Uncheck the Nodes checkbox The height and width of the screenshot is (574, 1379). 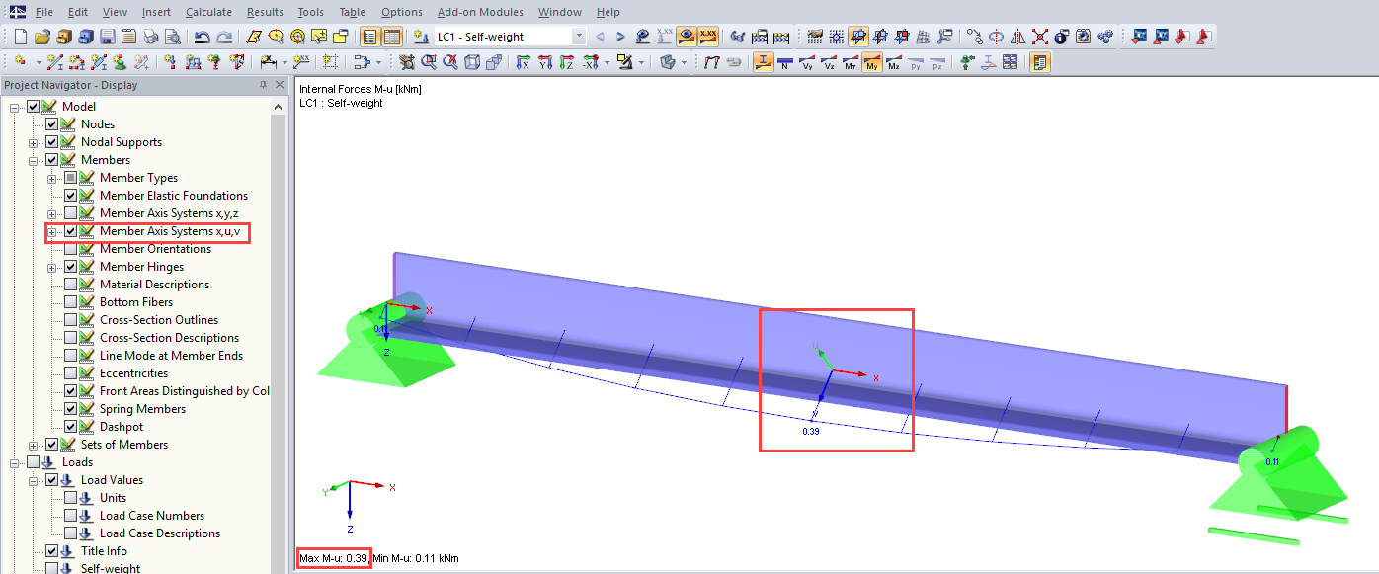(52, 124)
